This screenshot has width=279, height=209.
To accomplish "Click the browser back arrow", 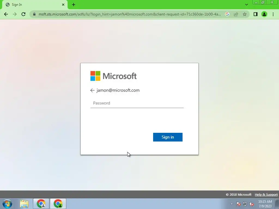I will 6,14.
